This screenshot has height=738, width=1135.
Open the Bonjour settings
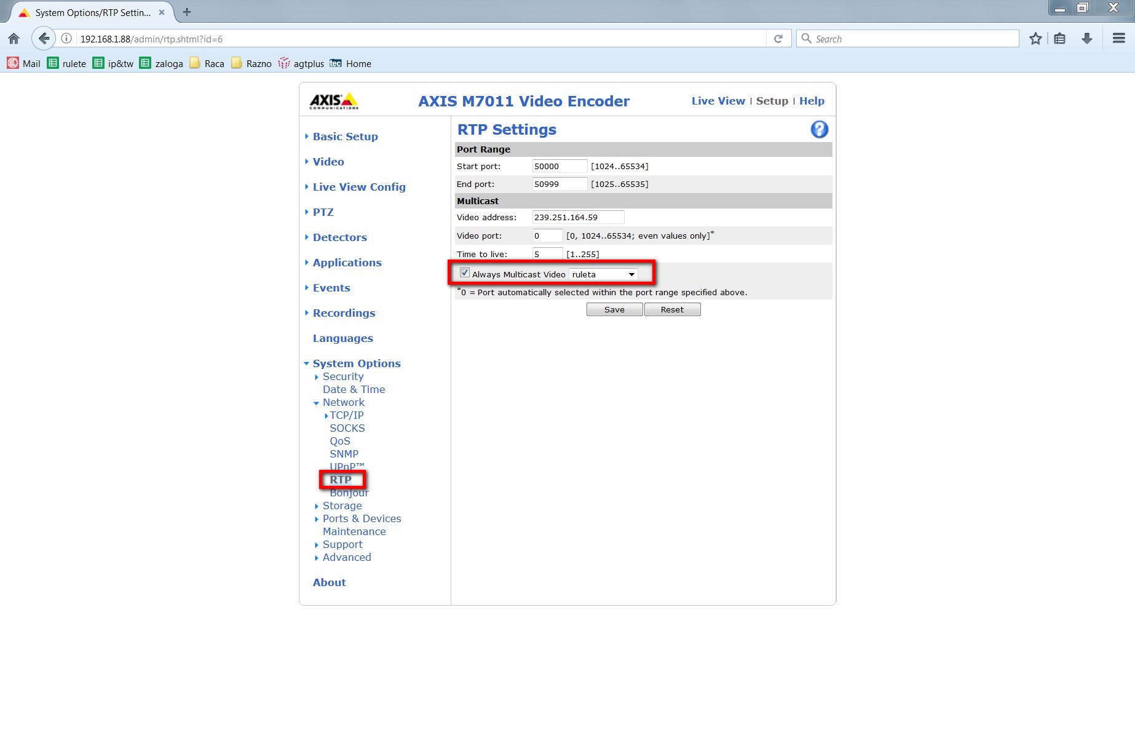[x=349, y=493]
